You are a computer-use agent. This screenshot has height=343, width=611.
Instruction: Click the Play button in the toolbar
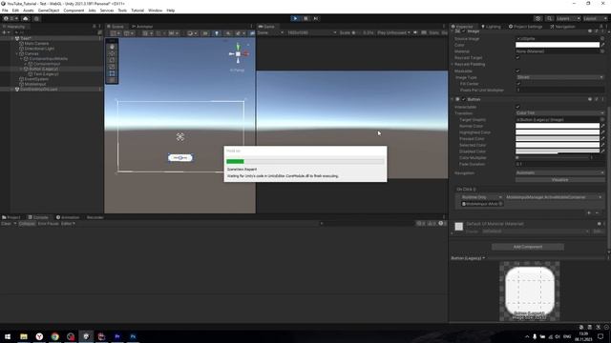(295, 18)
